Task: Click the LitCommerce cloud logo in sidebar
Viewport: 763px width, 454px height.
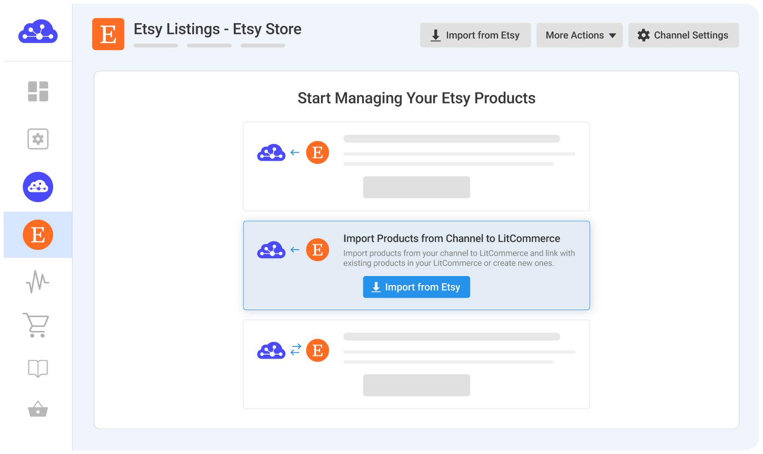Action: (38, 32)
